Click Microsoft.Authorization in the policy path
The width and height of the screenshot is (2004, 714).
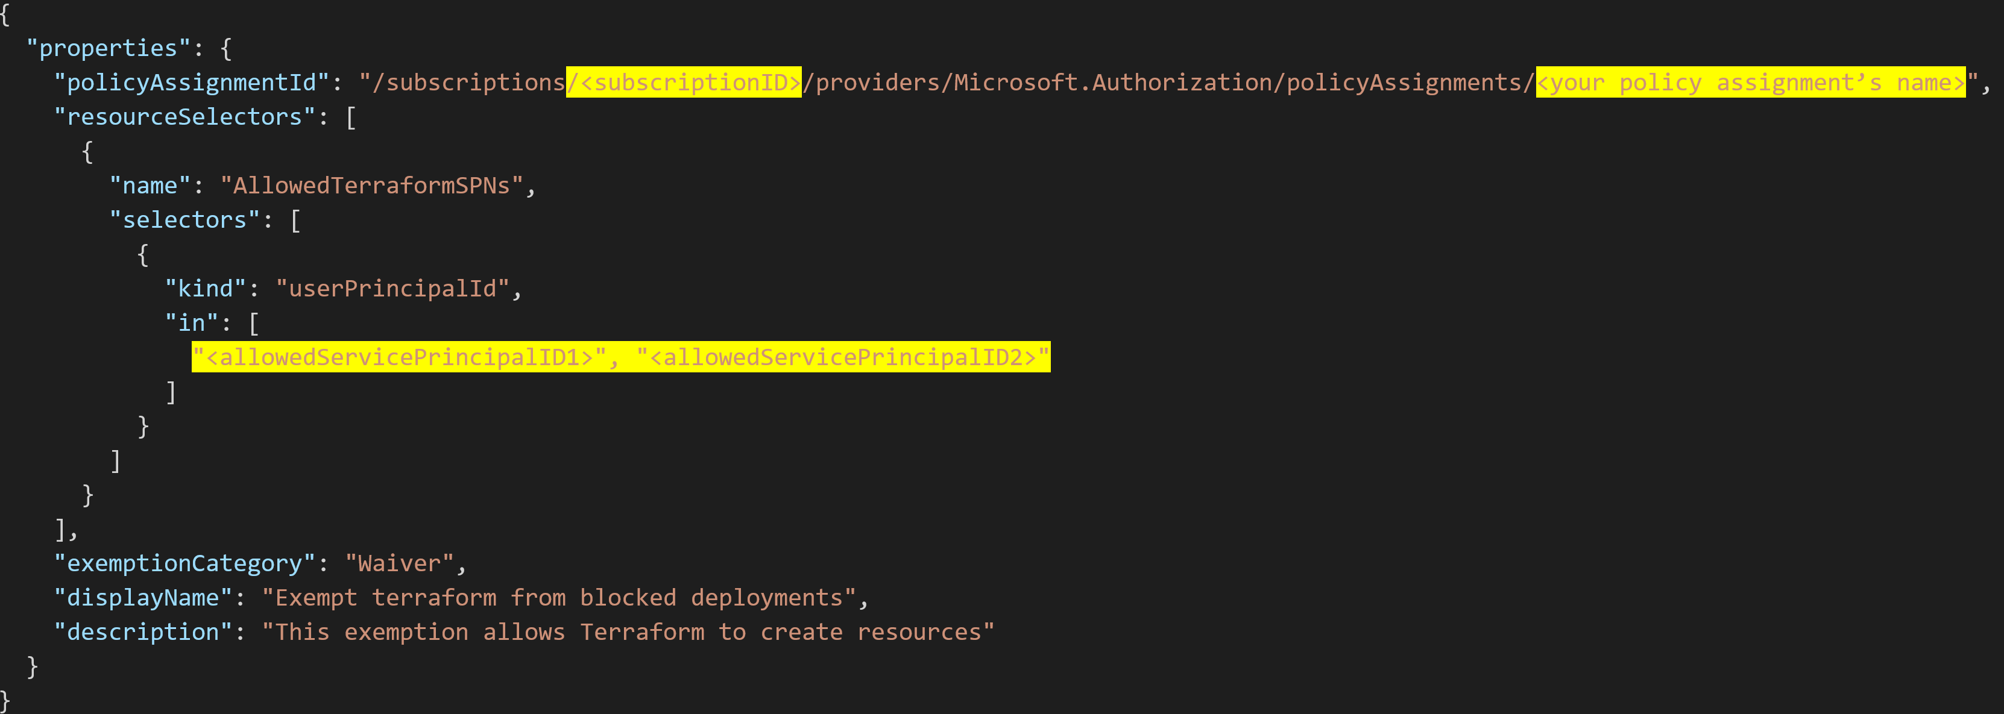click(1112, 83)
